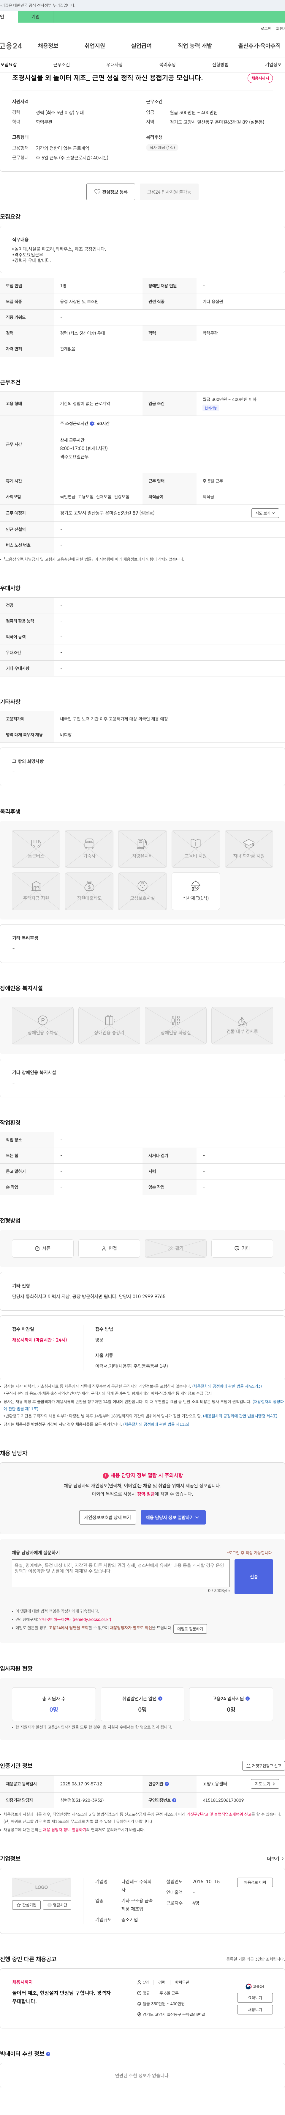The height and width of the screenshot is (2115, 285).
Task: Click the 교육비 지원 benefit icon
Action: 196,849
